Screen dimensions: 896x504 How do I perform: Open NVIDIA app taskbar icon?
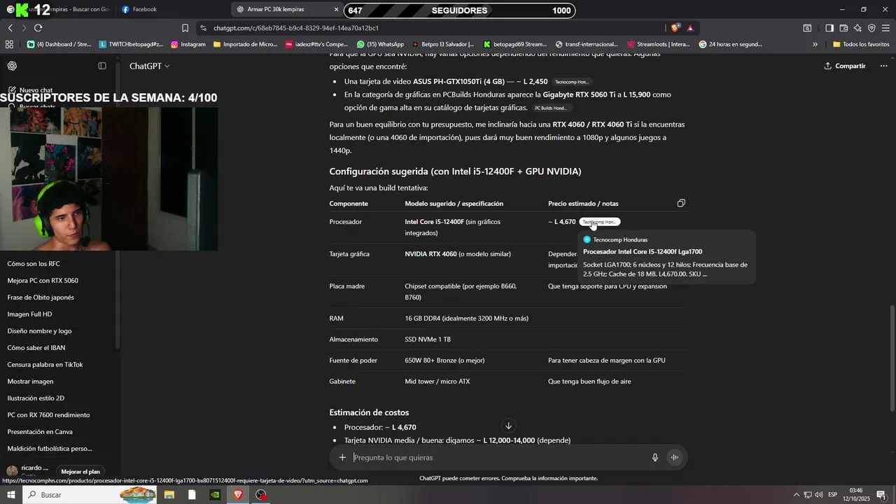[215, 495]
